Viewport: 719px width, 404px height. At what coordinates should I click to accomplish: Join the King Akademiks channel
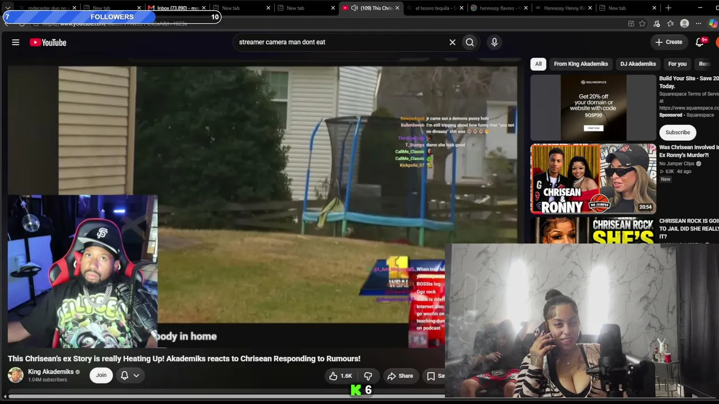[101, 375]
